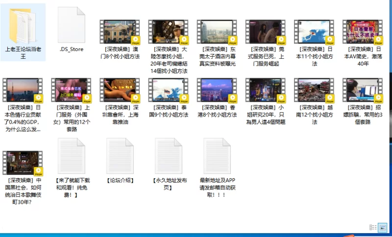Click label 招嫖詐騙，常用的3個套路
This screenshot has height=237, width=392.
tap(363, 115)
